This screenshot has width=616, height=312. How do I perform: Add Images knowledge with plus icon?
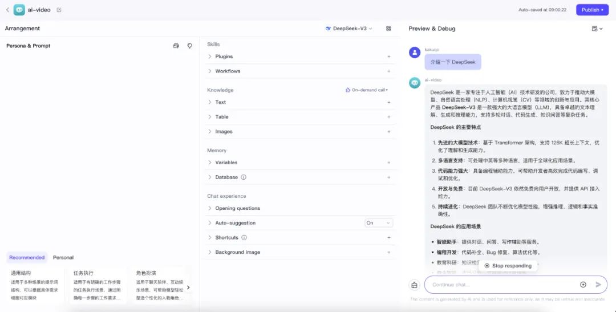pyautogui.click(x=389, y=132)
